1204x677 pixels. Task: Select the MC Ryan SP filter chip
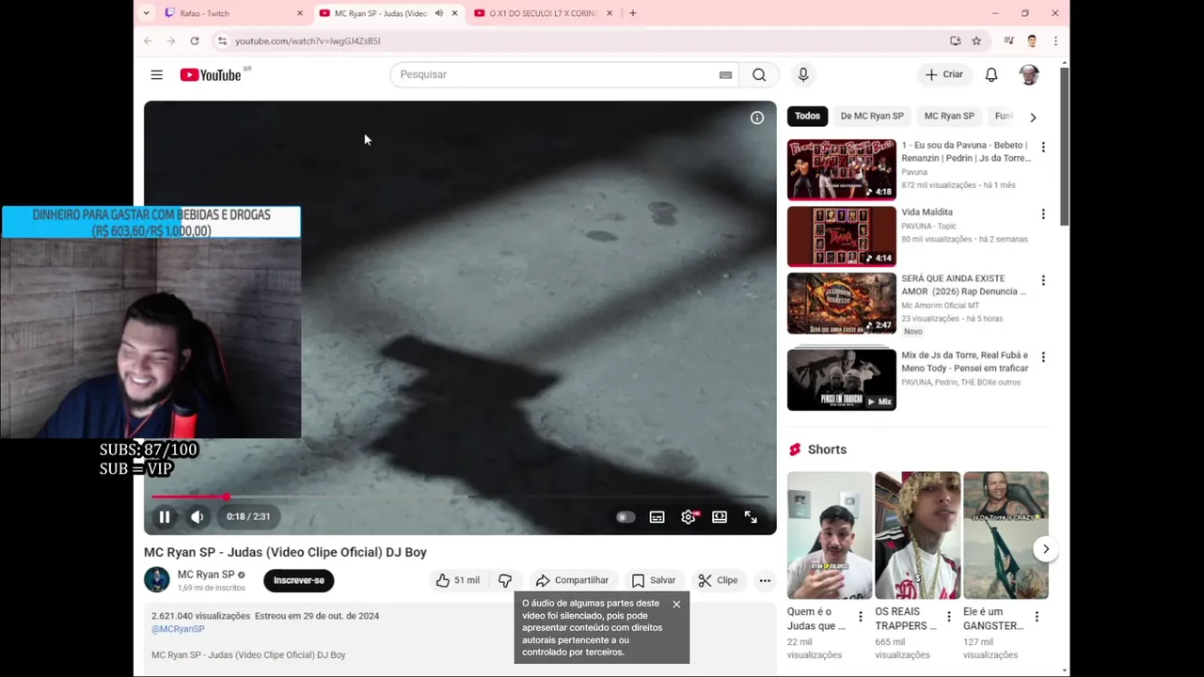(949, 116)
